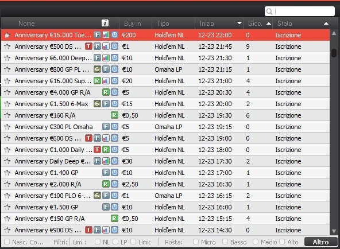Enable the NL limit filter checkbox

coord(98,242)
